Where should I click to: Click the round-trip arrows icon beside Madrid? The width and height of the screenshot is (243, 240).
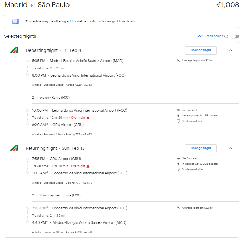point(33,5)
